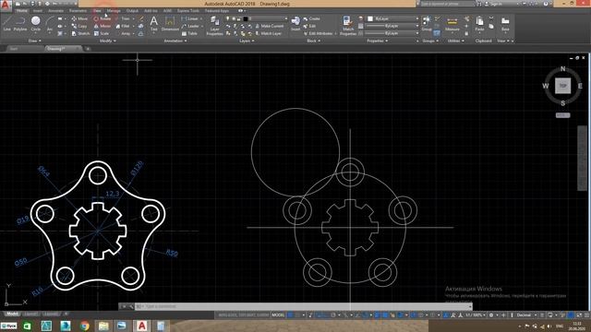Click the Scale tool
This screenshot has height=332, width=591.
tap(102, 33)
